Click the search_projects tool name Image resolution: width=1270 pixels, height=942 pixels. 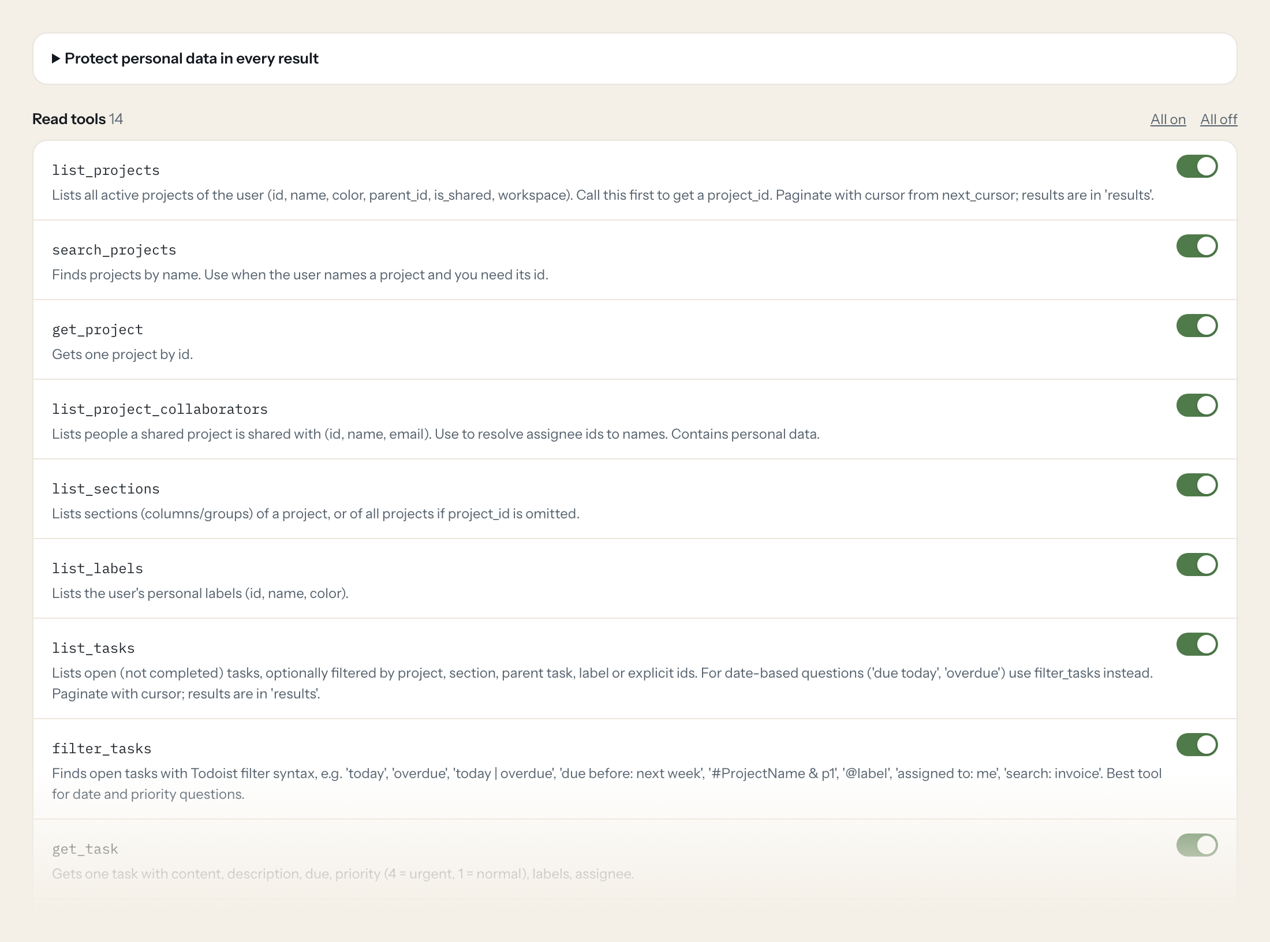pyautogui.click(x=114, y=250)
